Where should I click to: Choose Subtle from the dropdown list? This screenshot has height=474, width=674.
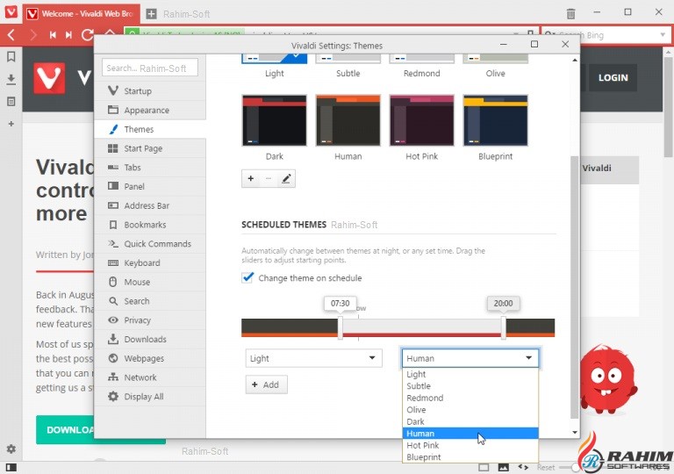tap(470, 386)
